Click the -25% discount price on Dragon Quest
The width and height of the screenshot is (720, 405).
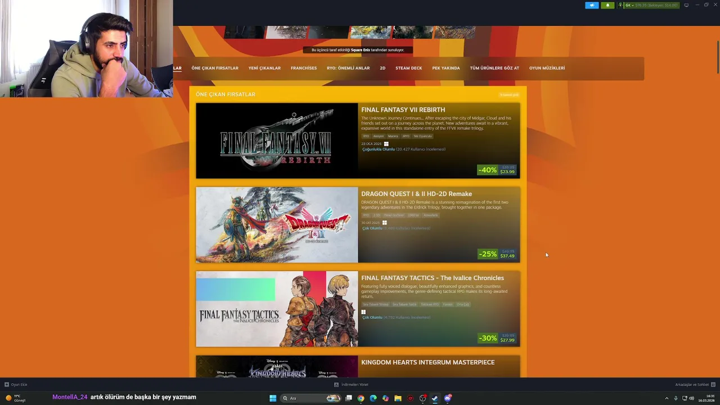pyautogui.click(x=497, y=254)
